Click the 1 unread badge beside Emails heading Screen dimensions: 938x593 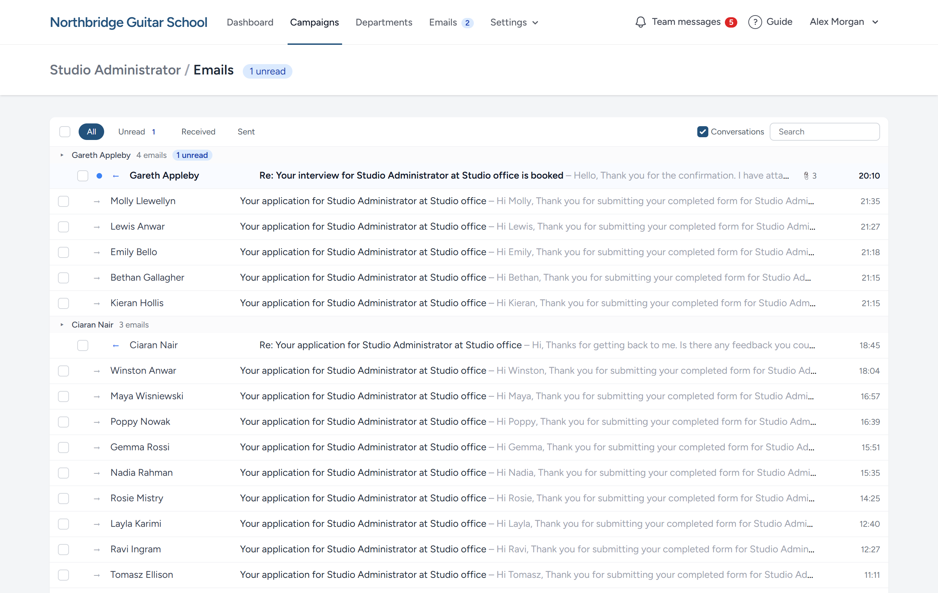point(268,71)
